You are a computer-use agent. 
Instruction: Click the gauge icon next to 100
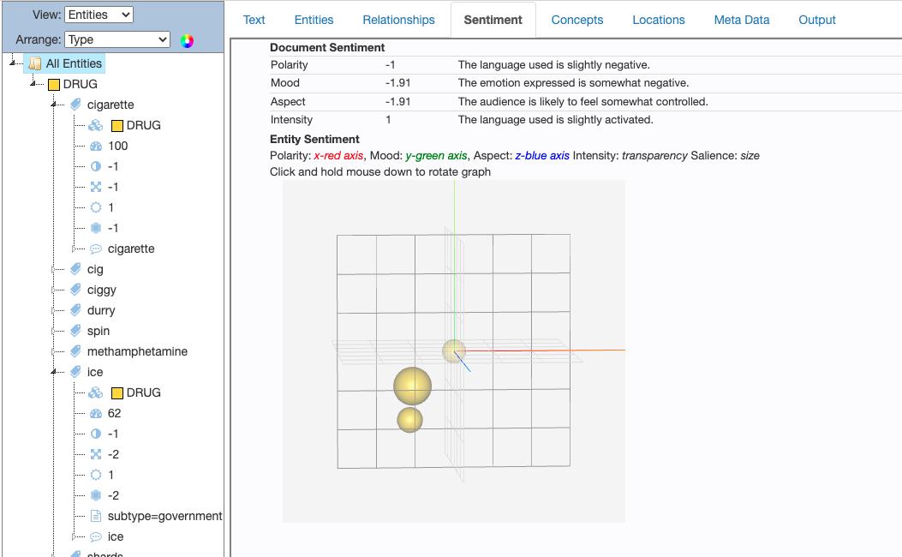(x=96, y=146)
